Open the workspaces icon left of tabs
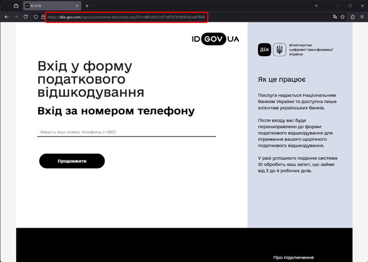 click(x=16, y=6)
